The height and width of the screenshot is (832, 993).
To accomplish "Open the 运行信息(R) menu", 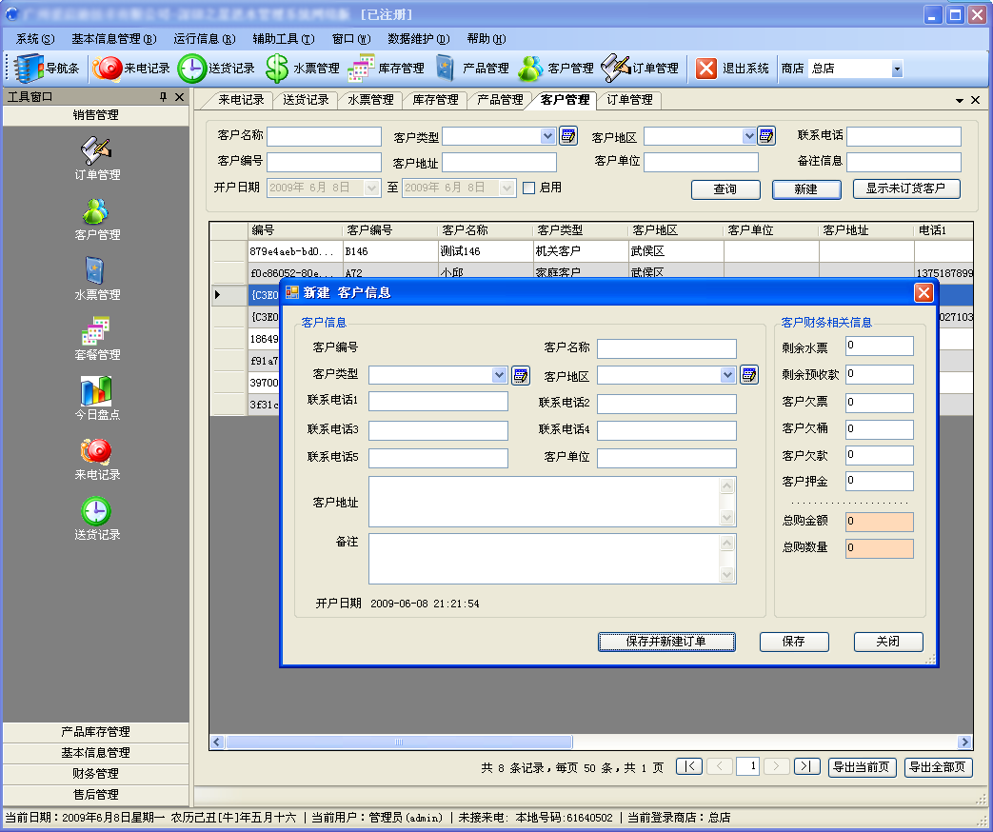I will [x=205, y=39].
